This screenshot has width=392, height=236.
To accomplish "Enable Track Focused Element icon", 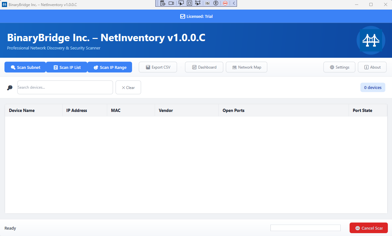I will tap(198, 3).
